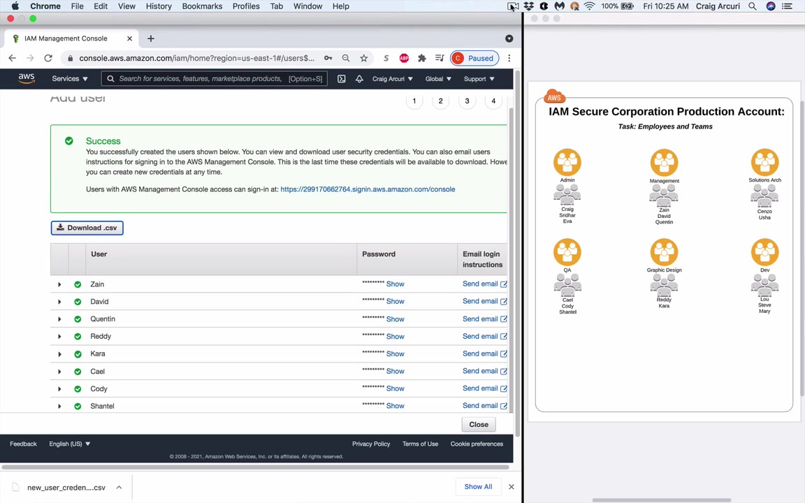Open Chrome extensions puzzle icon

(421, 58)
